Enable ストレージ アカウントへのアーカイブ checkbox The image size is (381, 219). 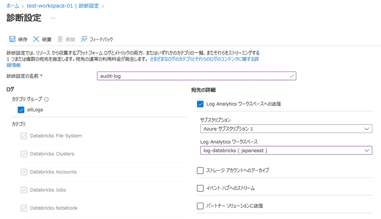(200, 171)
